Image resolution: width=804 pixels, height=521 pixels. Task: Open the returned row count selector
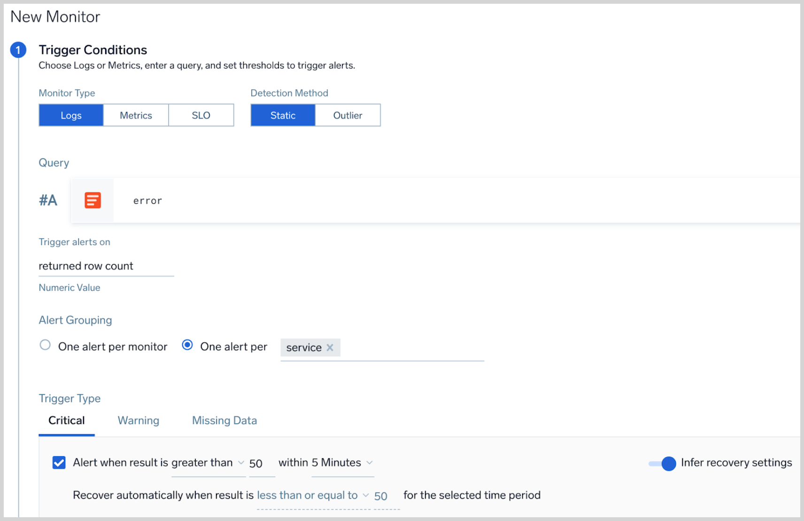tap(106, 266)
